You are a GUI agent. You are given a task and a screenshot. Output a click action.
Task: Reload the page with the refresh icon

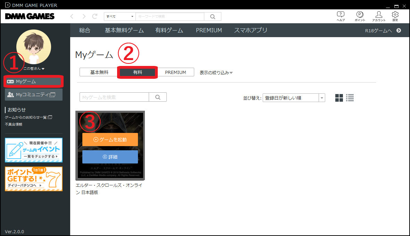(95, 16)
